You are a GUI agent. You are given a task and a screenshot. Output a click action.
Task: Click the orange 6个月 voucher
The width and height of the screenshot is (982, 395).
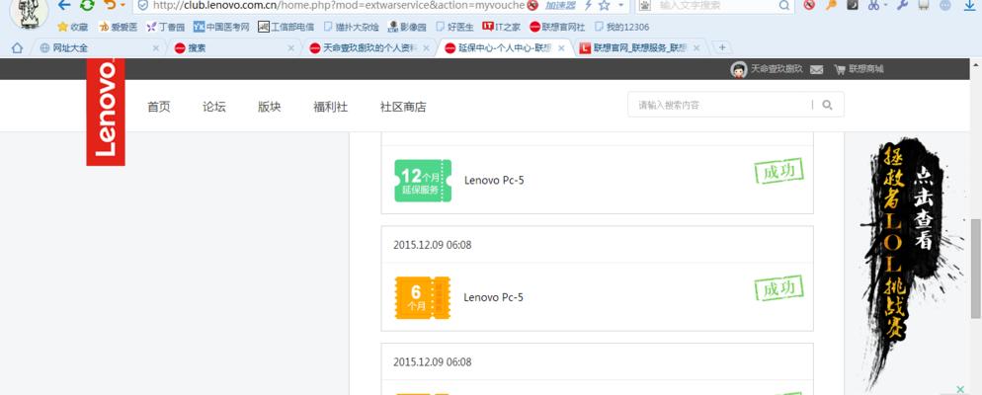click(x=423, y=297)
